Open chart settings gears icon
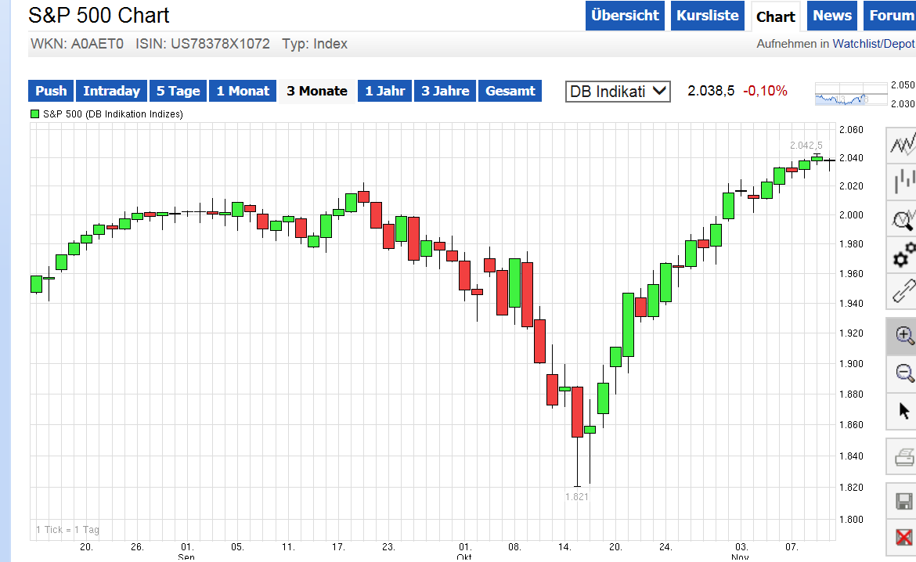Viewport: 916px width, 562px height. [x=902, y=254]
